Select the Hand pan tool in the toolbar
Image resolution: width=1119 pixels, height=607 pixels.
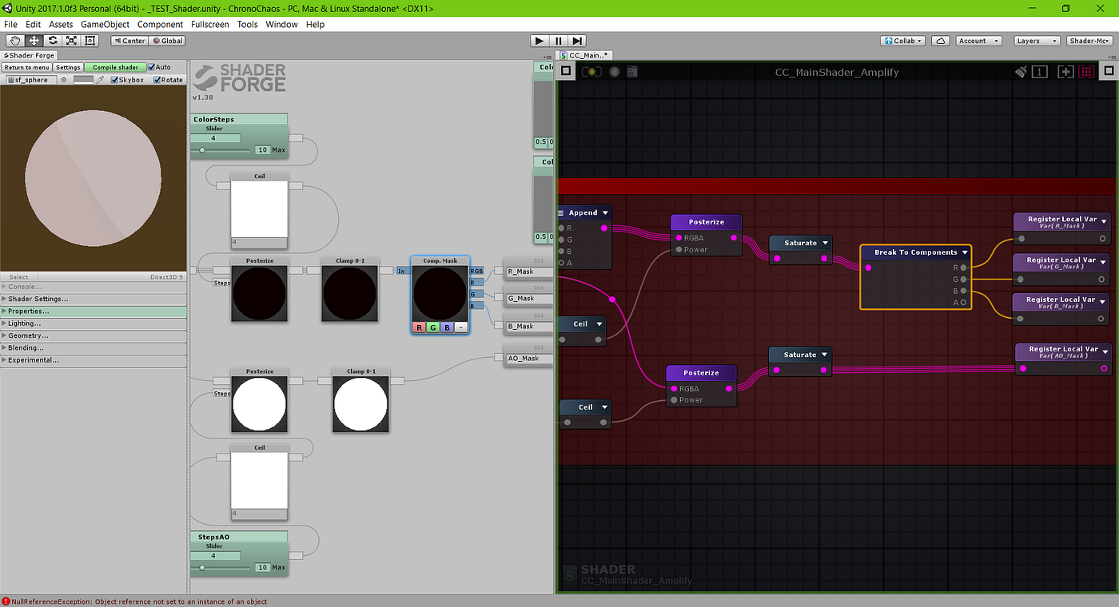[14, 40]
